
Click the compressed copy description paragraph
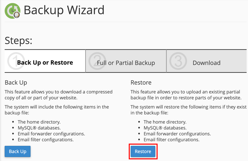[59, 95]
